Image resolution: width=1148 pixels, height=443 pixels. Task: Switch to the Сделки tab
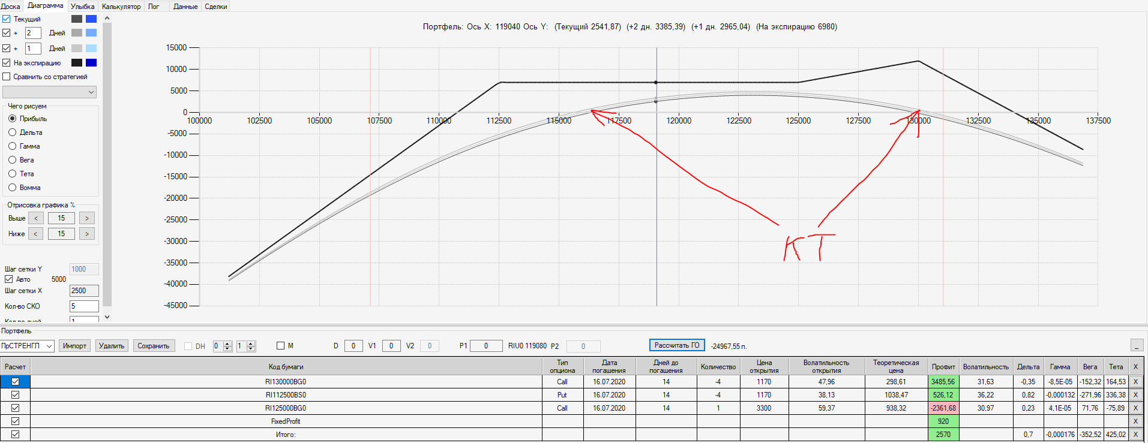[x=216, y=7]
